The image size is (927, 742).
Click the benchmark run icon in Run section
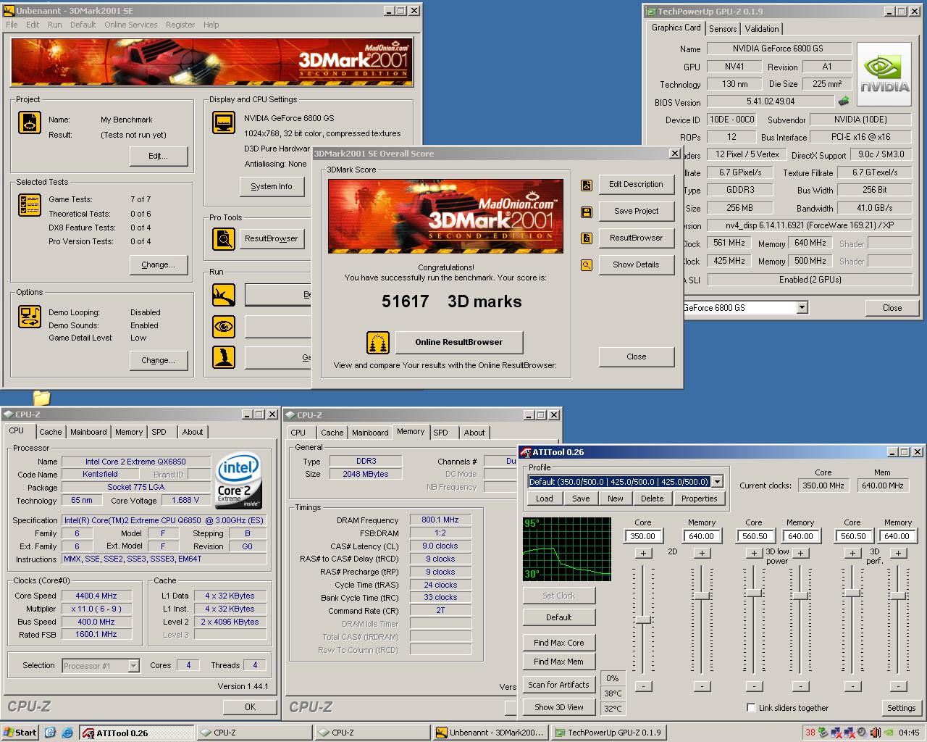(223, 295)
